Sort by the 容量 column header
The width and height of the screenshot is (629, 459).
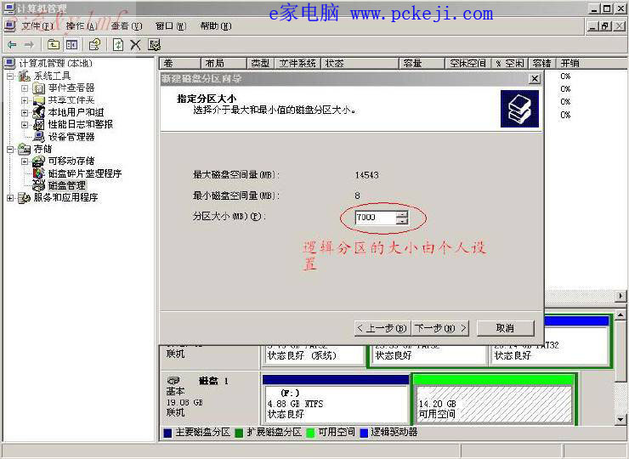click(422, 64)
